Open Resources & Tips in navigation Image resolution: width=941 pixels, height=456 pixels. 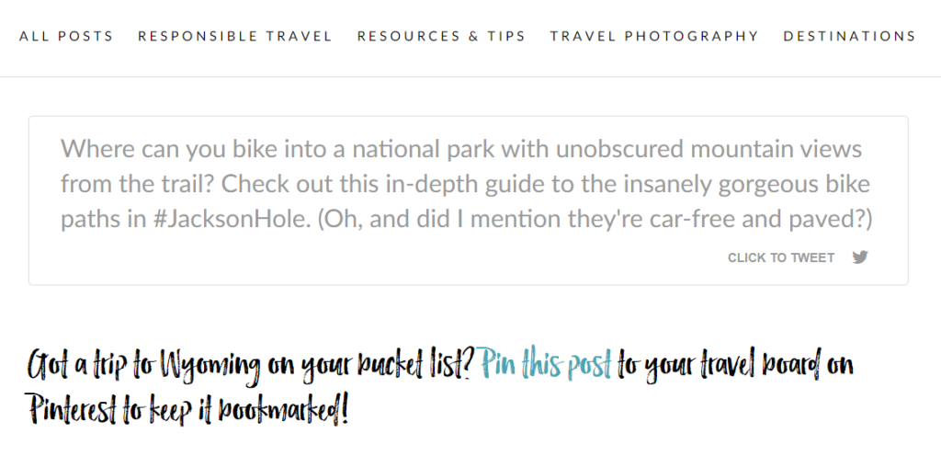pyautogui.click(x=441, y=37)
